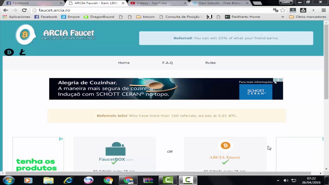Click the Schott Ceran banner ad
Image resolution: width=329 pixels, height=185 pixels.
point(166,89)
